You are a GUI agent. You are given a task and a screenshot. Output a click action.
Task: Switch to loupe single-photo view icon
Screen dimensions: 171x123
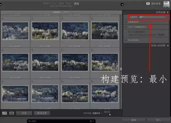11,113
